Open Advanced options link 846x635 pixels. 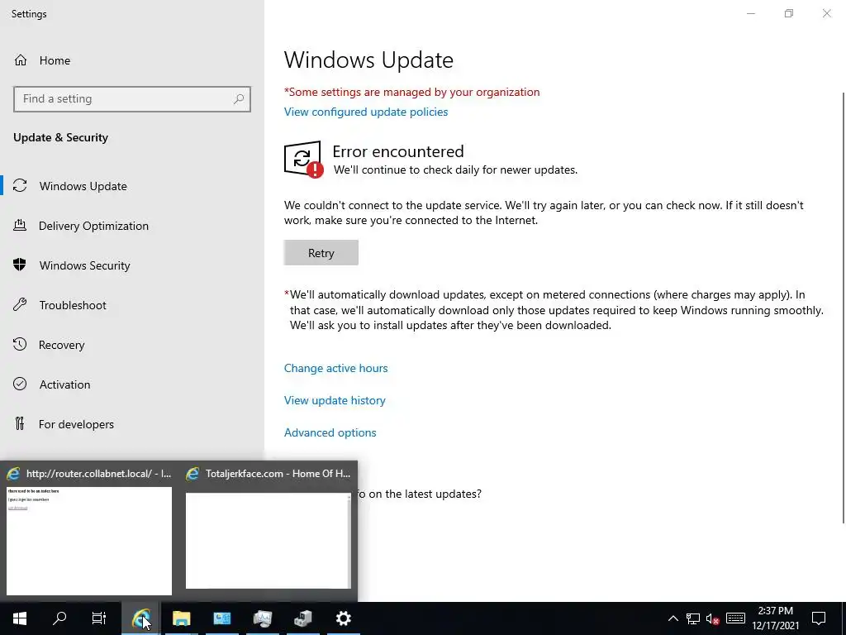330,433
